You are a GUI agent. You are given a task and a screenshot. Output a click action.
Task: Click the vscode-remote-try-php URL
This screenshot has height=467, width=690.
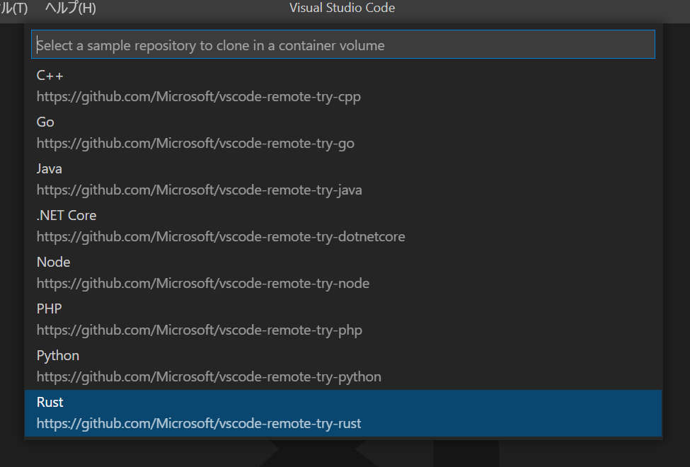pos(200,330)
